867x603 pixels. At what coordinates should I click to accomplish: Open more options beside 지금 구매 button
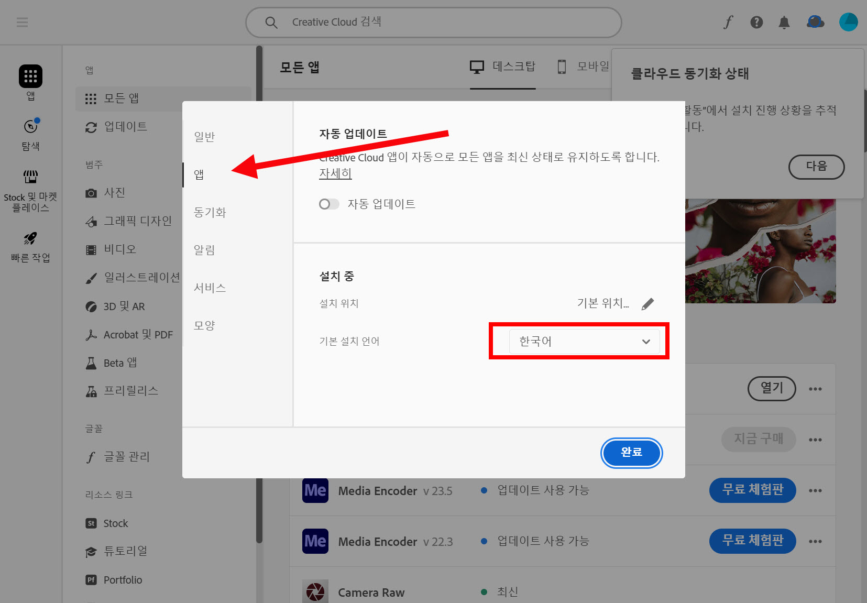pos(815,440)
